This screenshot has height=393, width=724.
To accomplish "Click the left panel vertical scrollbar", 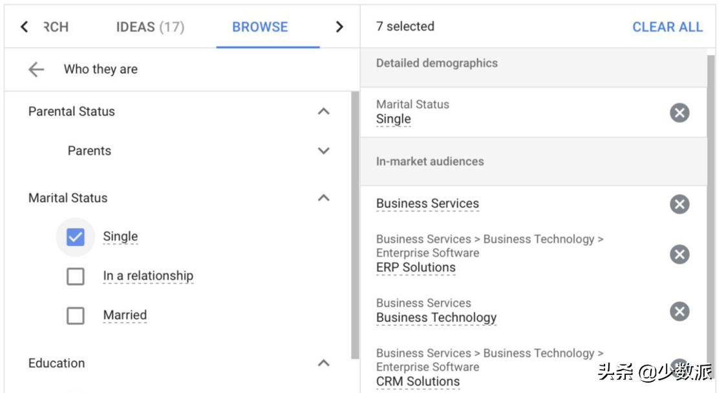I will point(355,226).
